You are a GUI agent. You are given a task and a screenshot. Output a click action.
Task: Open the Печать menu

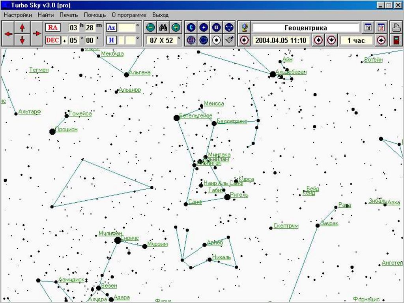69,15
